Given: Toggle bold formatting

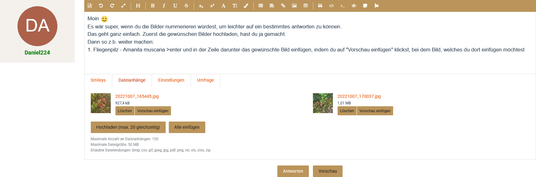Looking at the screenshot, I should point(153,6).
